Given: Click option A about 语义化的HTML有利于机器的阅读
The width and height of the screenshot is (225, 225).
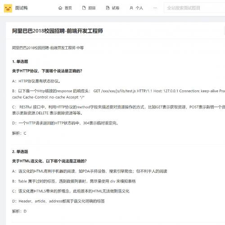Looking at the screenshot, I should [x=90, y=171].
